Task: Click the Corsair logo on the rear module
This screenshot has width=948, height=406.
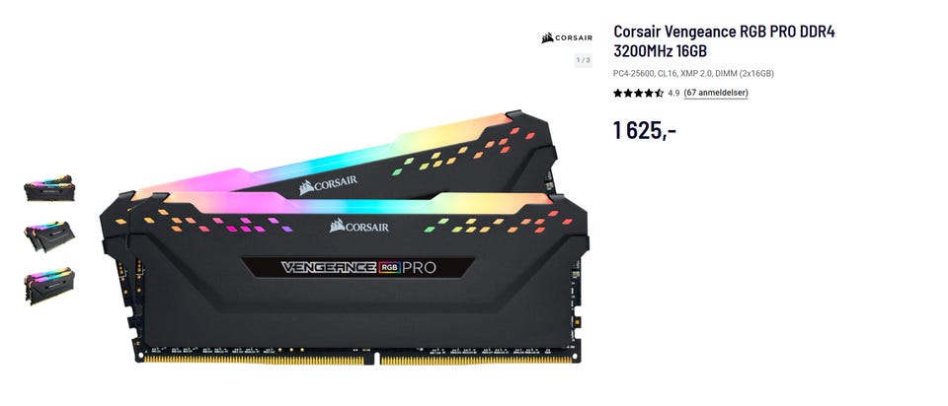Action: pyautogui.click(x=328, y=185)
